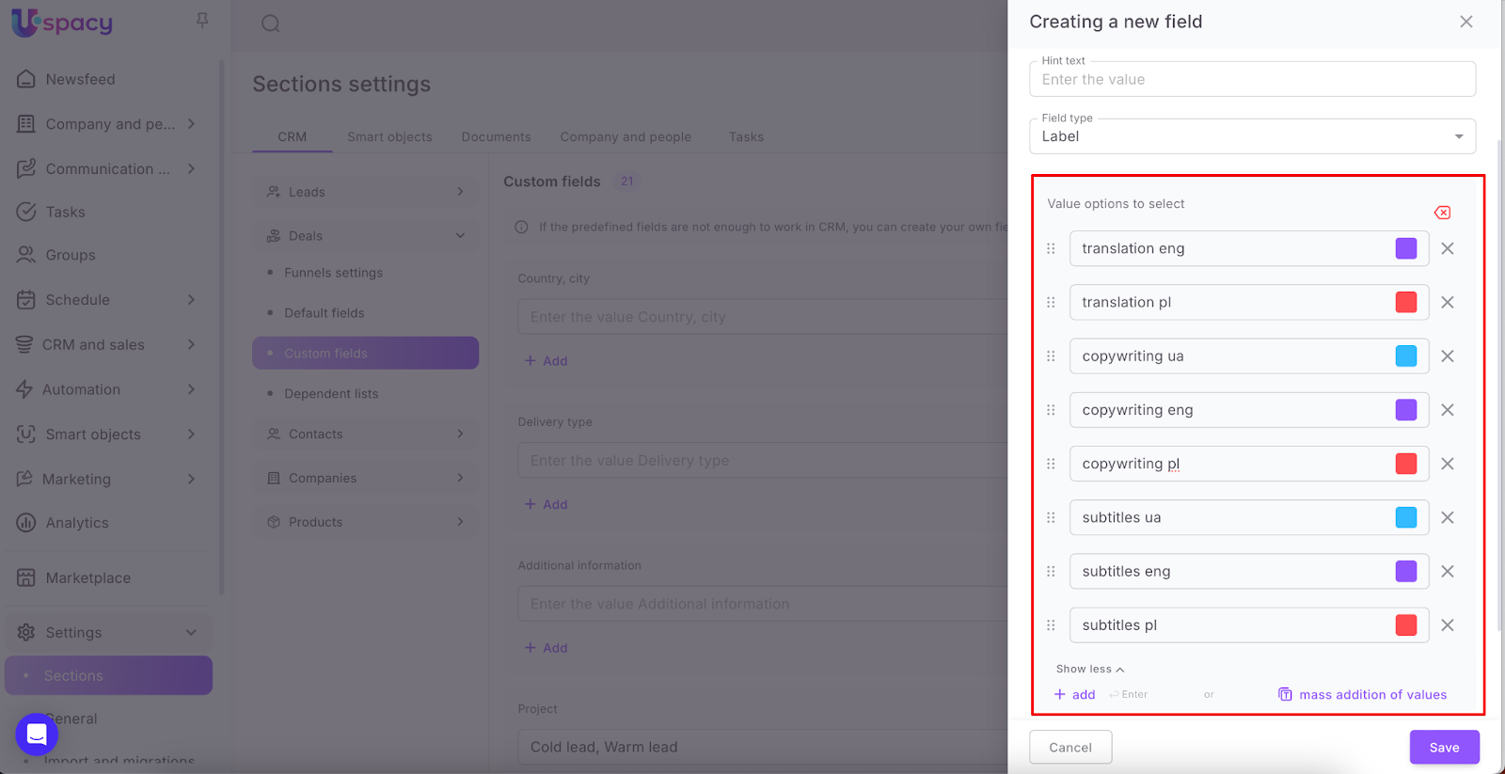The image size is (1505, 774).
Task: Change color swatch for 'translation pl'
Action: tap(1405, 302)
